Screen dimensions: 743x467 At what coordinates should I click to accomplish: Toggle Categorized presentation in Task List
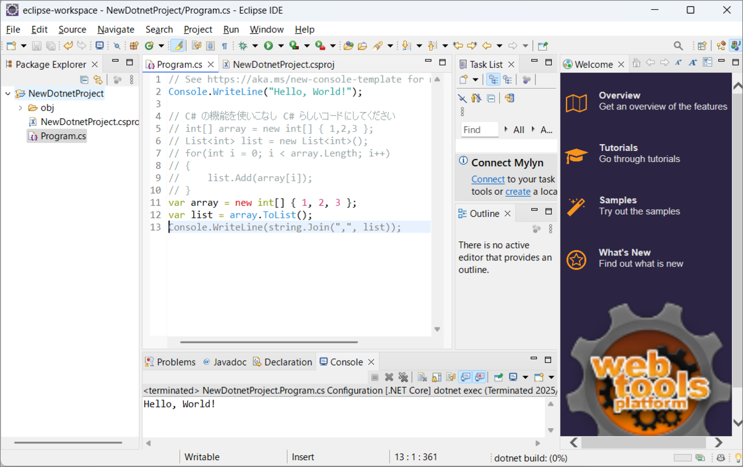coord(493,79)
